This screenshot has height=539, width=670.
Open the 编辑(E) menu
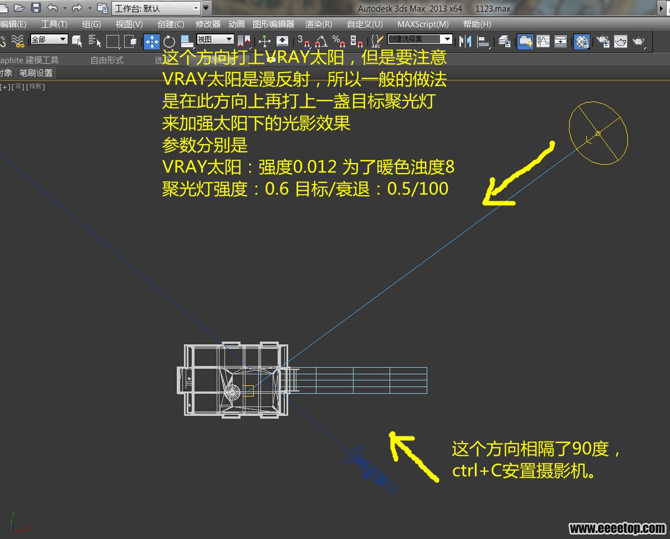point(13,24)
